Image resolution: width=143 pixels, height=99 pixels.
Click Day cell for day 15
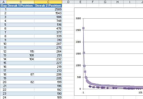(4, 63)
